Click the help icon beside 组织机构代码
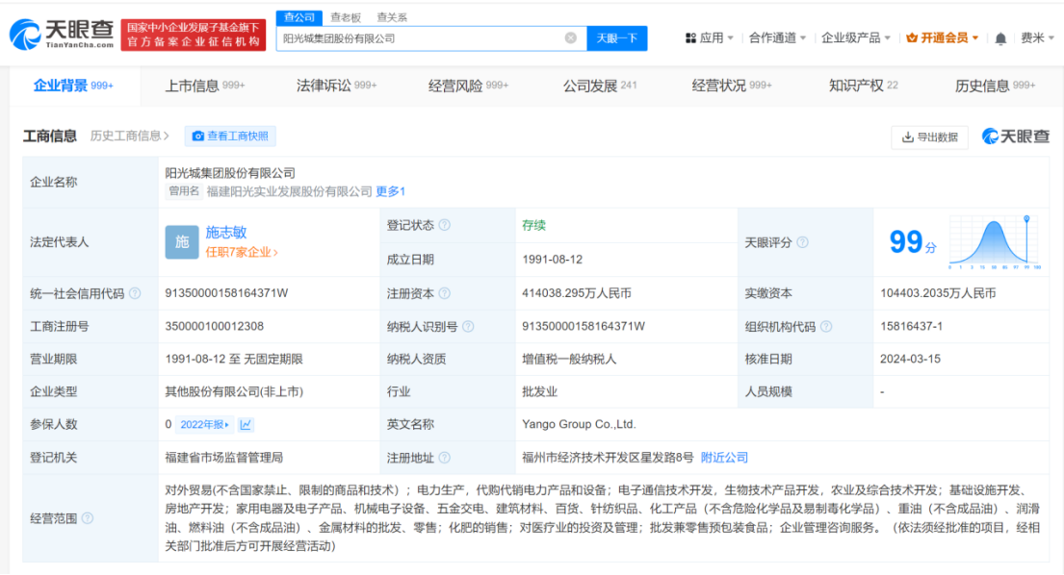 (826, 327)
